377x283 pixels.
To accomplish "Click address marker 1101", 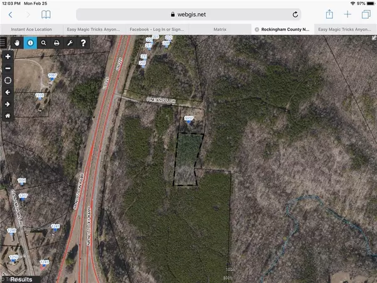I will pos(40,96).
